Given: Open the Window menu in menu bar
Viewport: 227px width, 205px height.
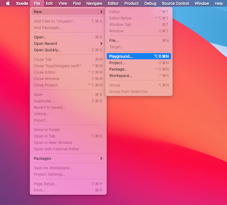Looking at the screenshot, I should [202, 3].
